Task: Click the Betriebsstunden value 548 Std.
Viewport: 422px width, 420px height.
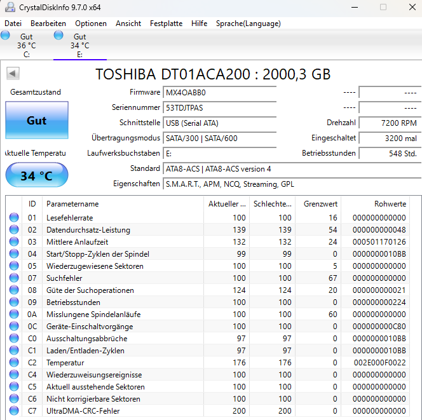Action: [x=390, y=154]
